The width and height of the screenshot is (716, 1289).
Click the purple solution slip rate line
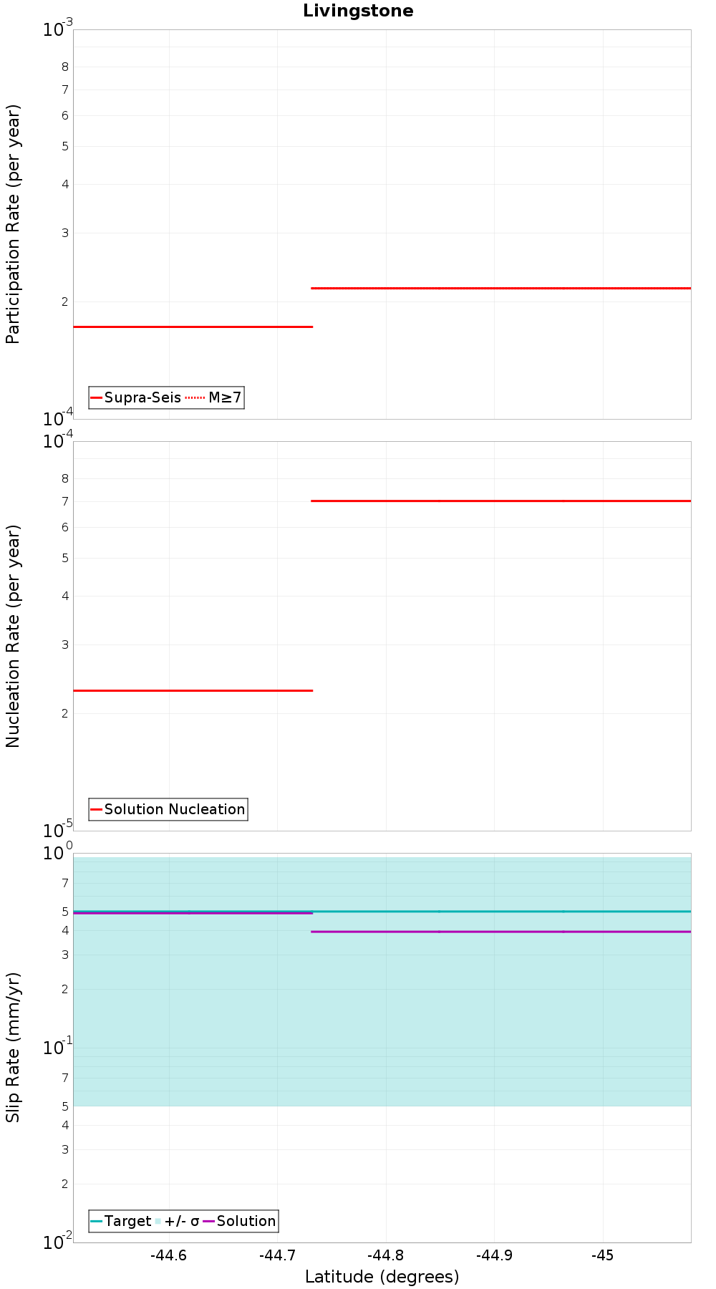coord(501,932)
